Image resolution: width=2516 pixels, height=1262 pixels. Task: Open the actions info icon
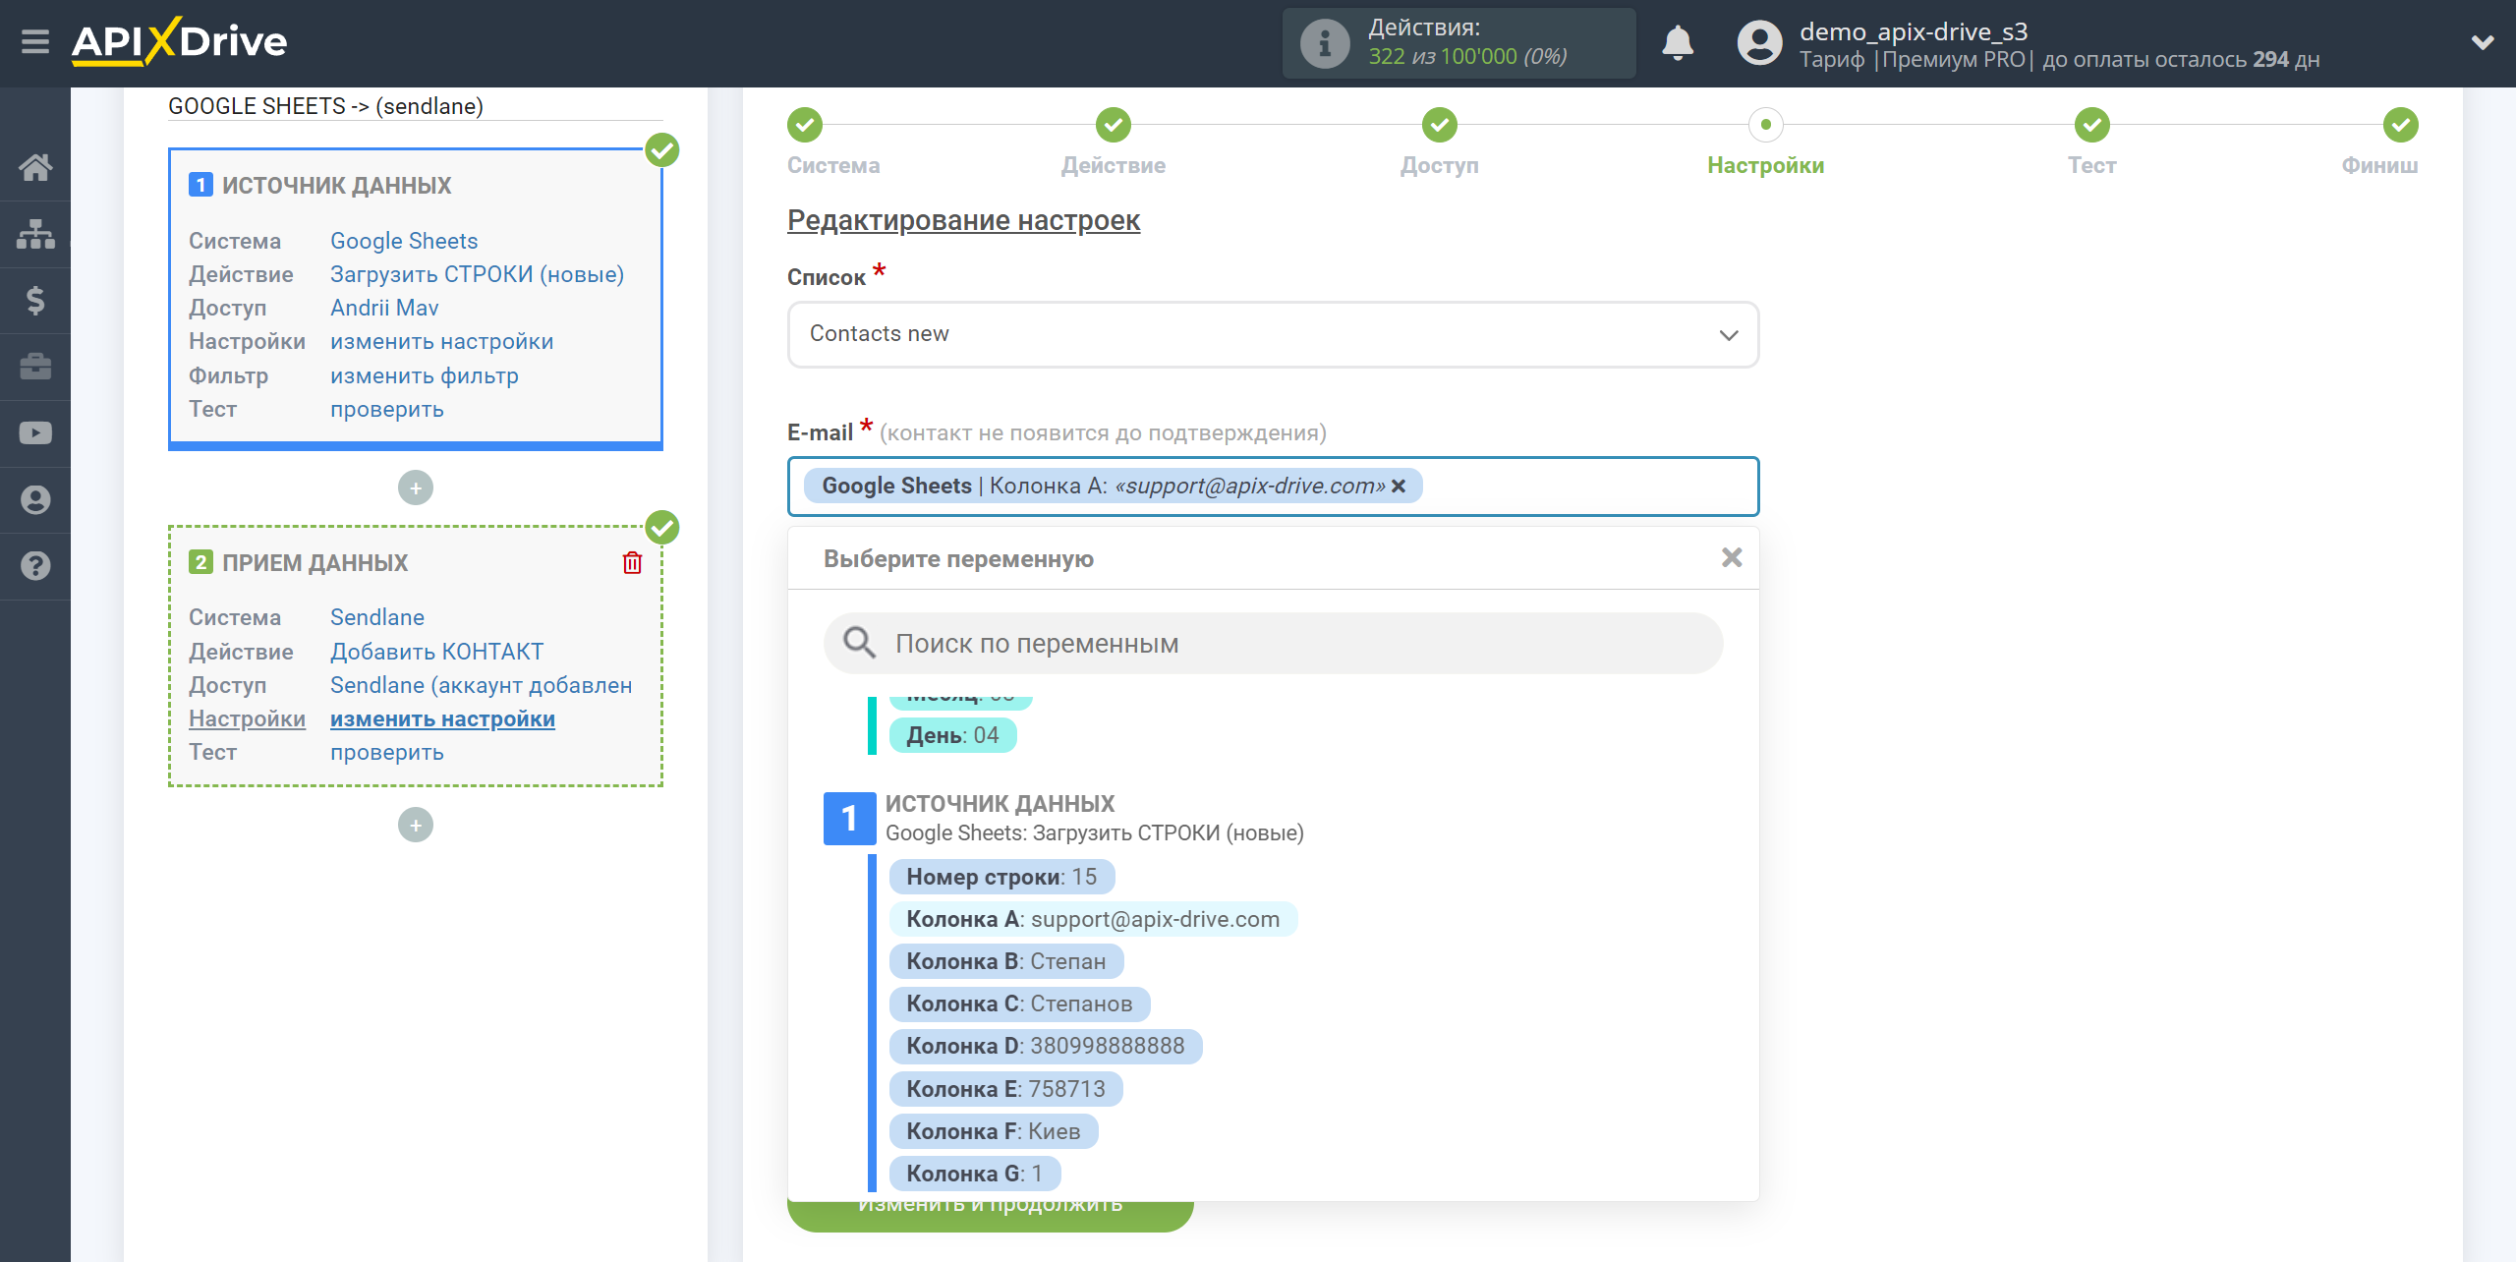[x=1324, y=43]
